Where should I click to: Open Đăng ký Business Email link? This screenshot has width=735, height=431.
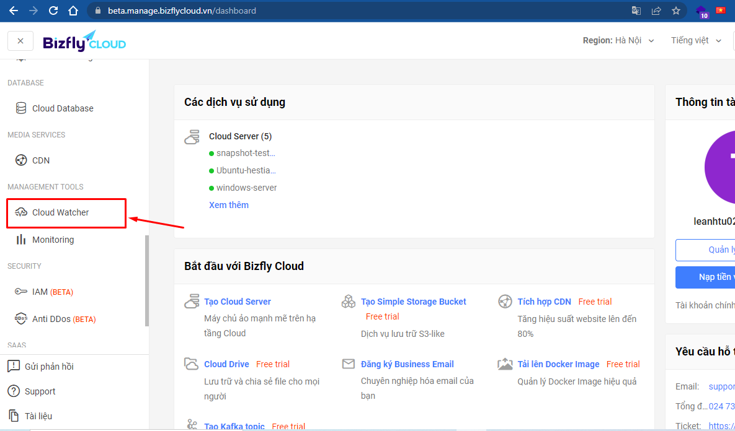(408, 364)
